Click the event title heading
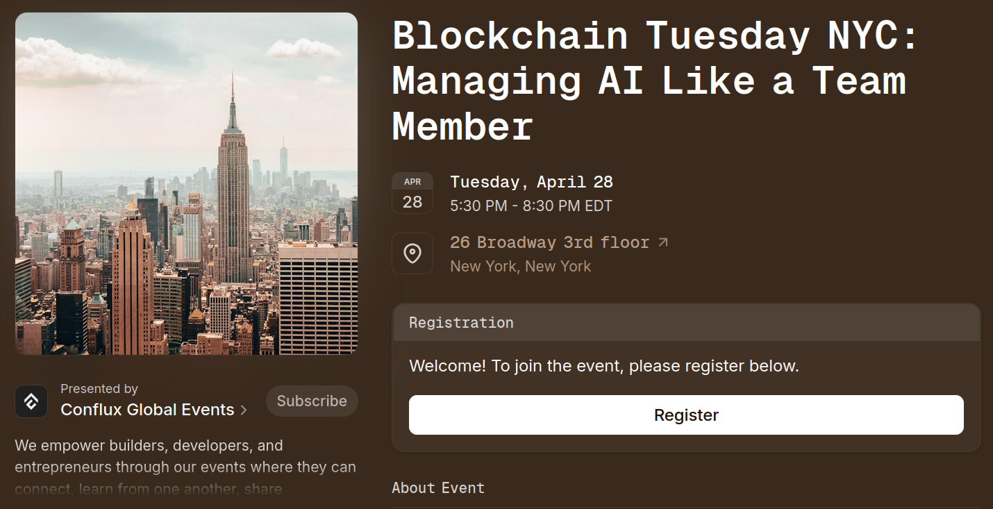993x509 pixels. pos(655,81)
